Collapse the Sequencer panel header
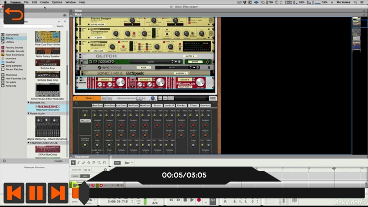 coord(71,156)
